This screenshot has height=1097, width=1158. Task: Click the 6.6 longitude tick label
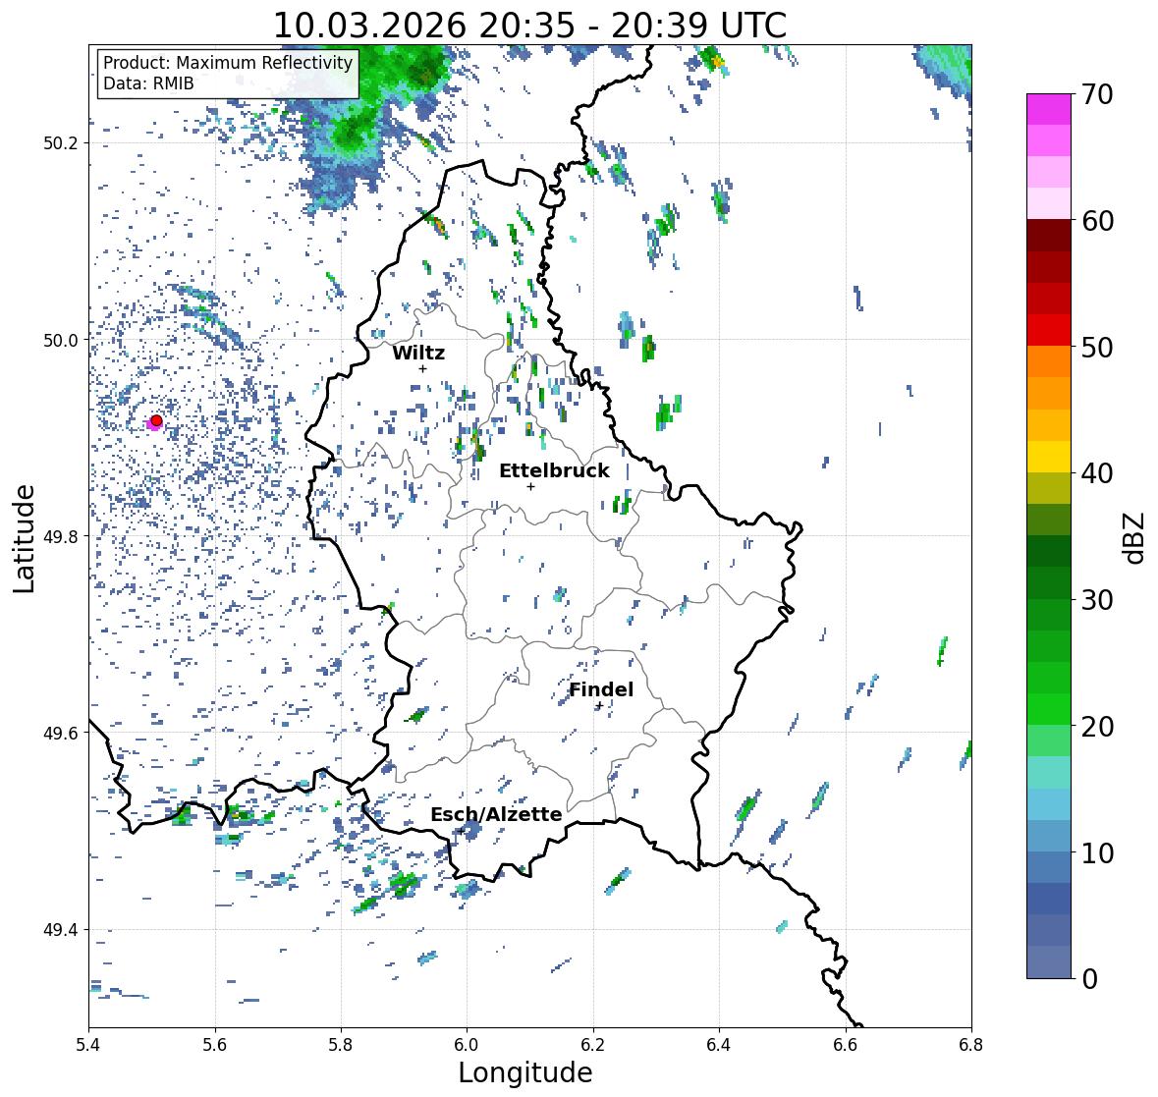click(846, 1044)
